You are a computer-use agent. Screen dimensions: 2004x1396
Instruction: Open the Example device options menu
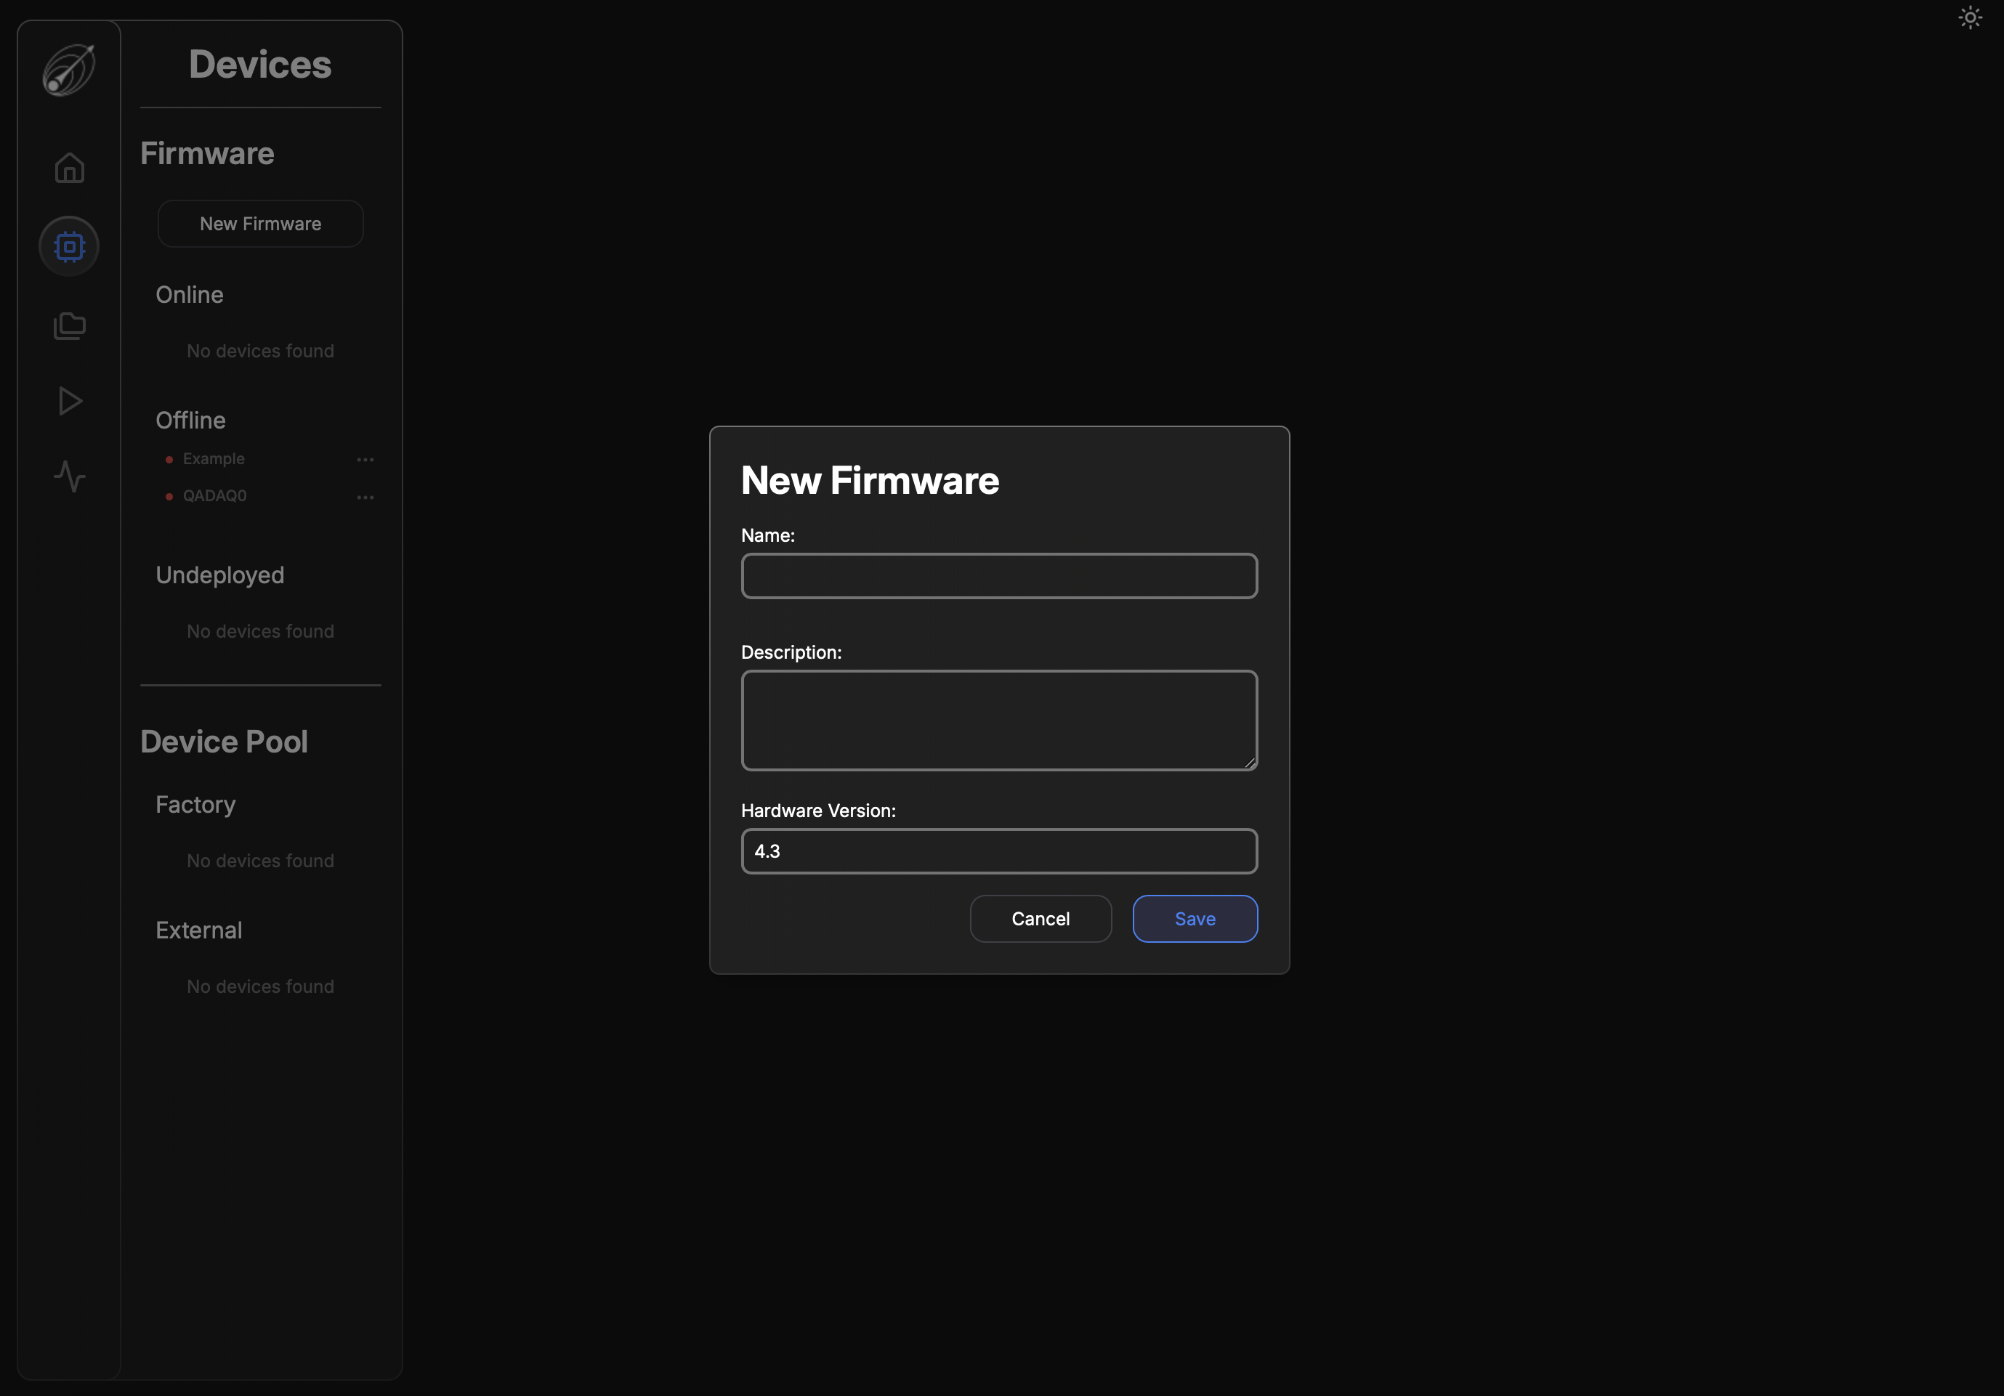point(365,460)
